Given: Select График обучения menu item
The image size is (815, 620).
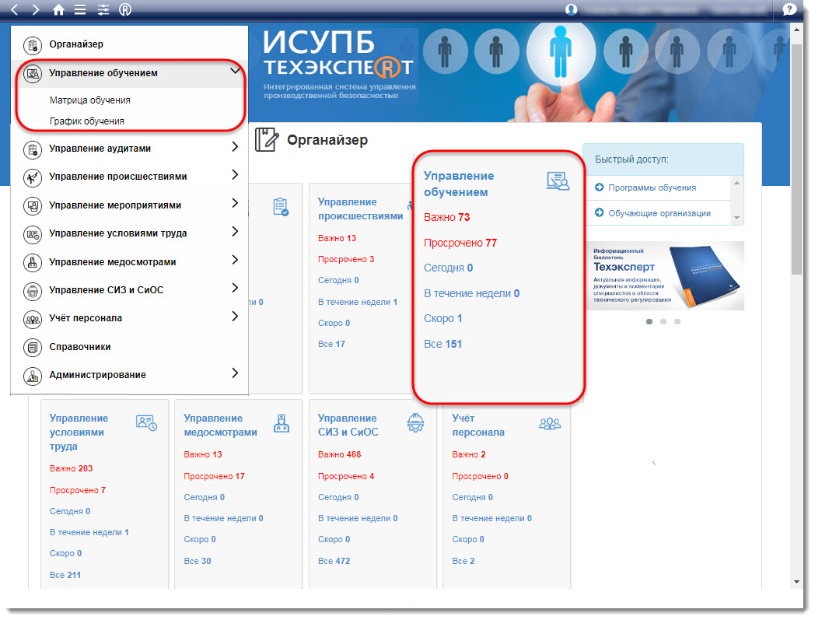Looking at the screenshot, I should coord(86,121).
